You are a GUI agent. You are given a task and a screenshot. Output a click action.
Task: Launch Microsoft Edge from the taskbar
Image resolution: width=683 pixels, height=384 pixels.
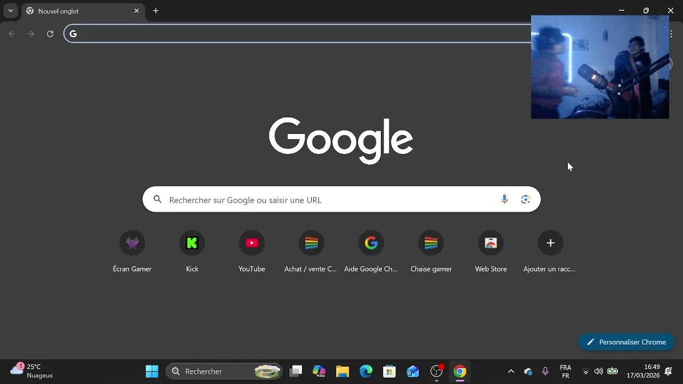366,371
